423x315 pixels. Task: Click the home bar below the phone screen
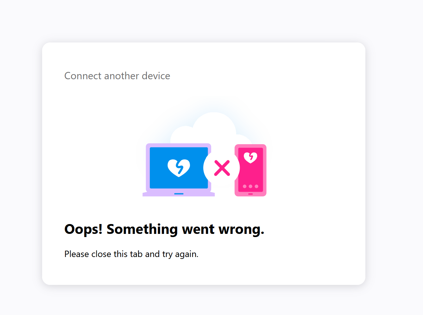coord(250,194)
